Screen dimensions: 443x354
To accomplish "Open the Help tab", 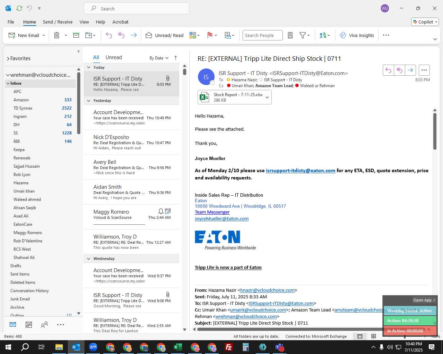I will pos(100,22).
